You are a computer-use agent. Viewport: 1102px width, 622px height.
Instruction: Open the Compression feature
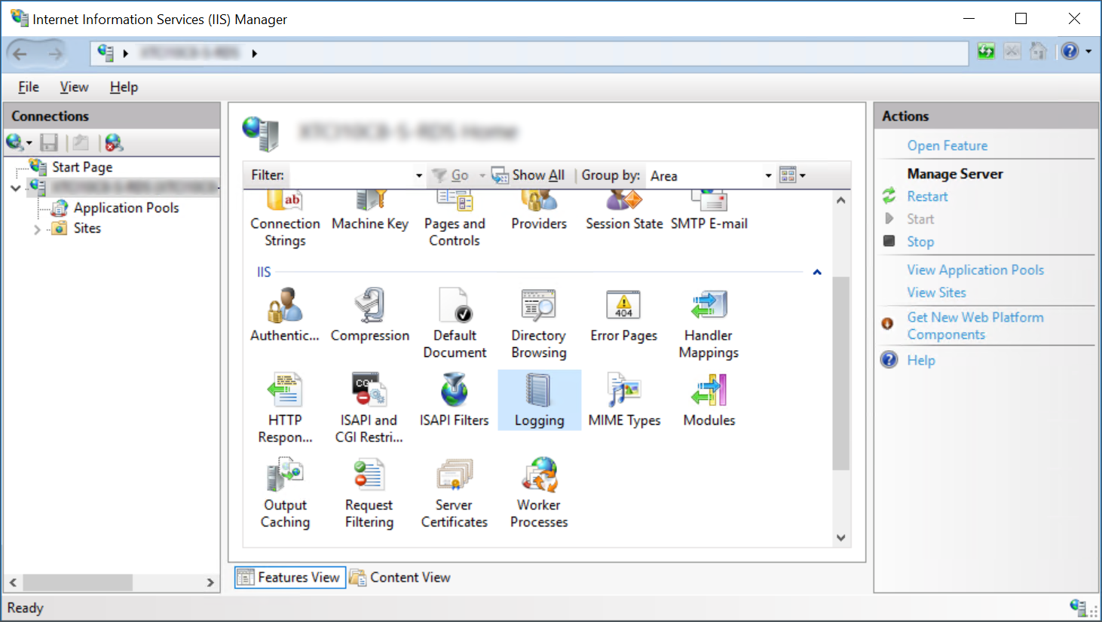point(370,314)
